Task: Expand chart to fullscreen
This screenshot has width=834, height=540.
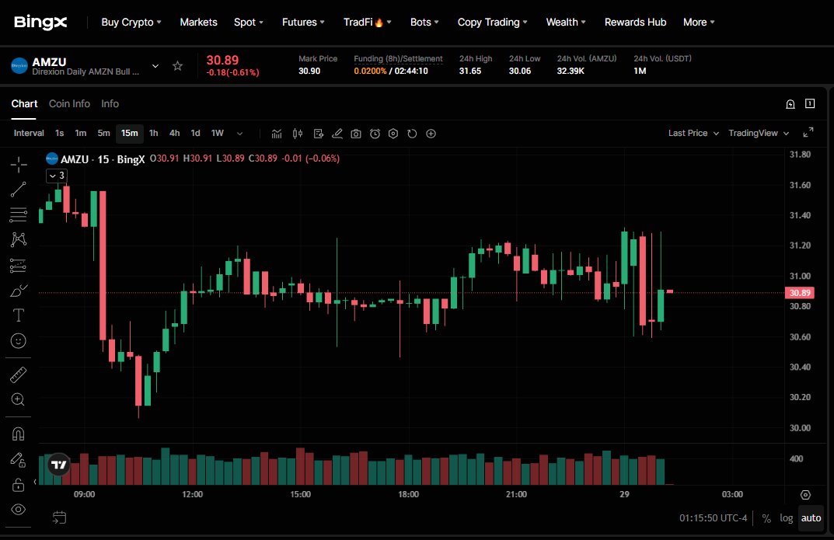Action: click(x=808, y=132)
